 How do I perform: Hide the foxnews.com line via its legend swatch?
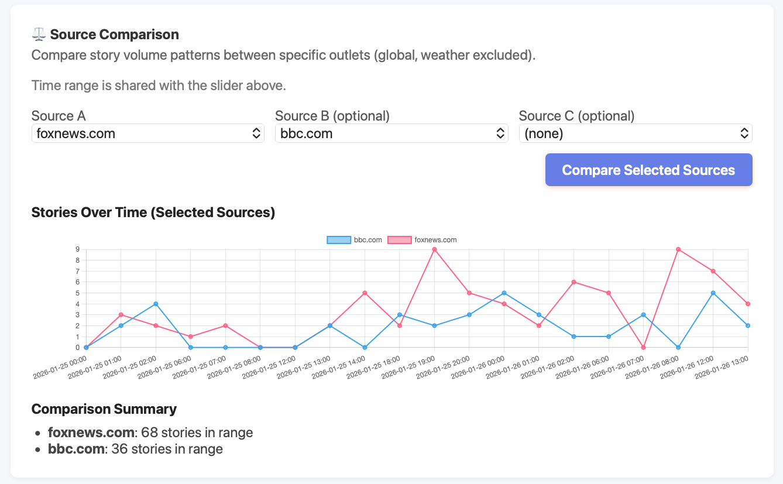(399, 239)
